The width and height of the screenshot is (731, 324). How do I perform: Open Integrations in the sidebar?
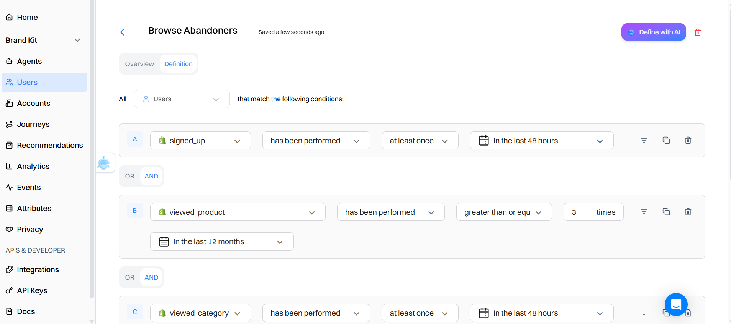pos(44,269)
